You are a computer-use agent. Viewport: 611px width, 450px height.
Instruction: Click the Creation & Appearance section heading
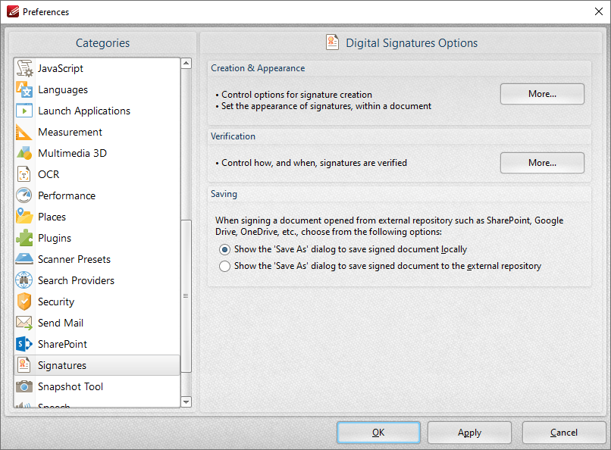point(258,68)
